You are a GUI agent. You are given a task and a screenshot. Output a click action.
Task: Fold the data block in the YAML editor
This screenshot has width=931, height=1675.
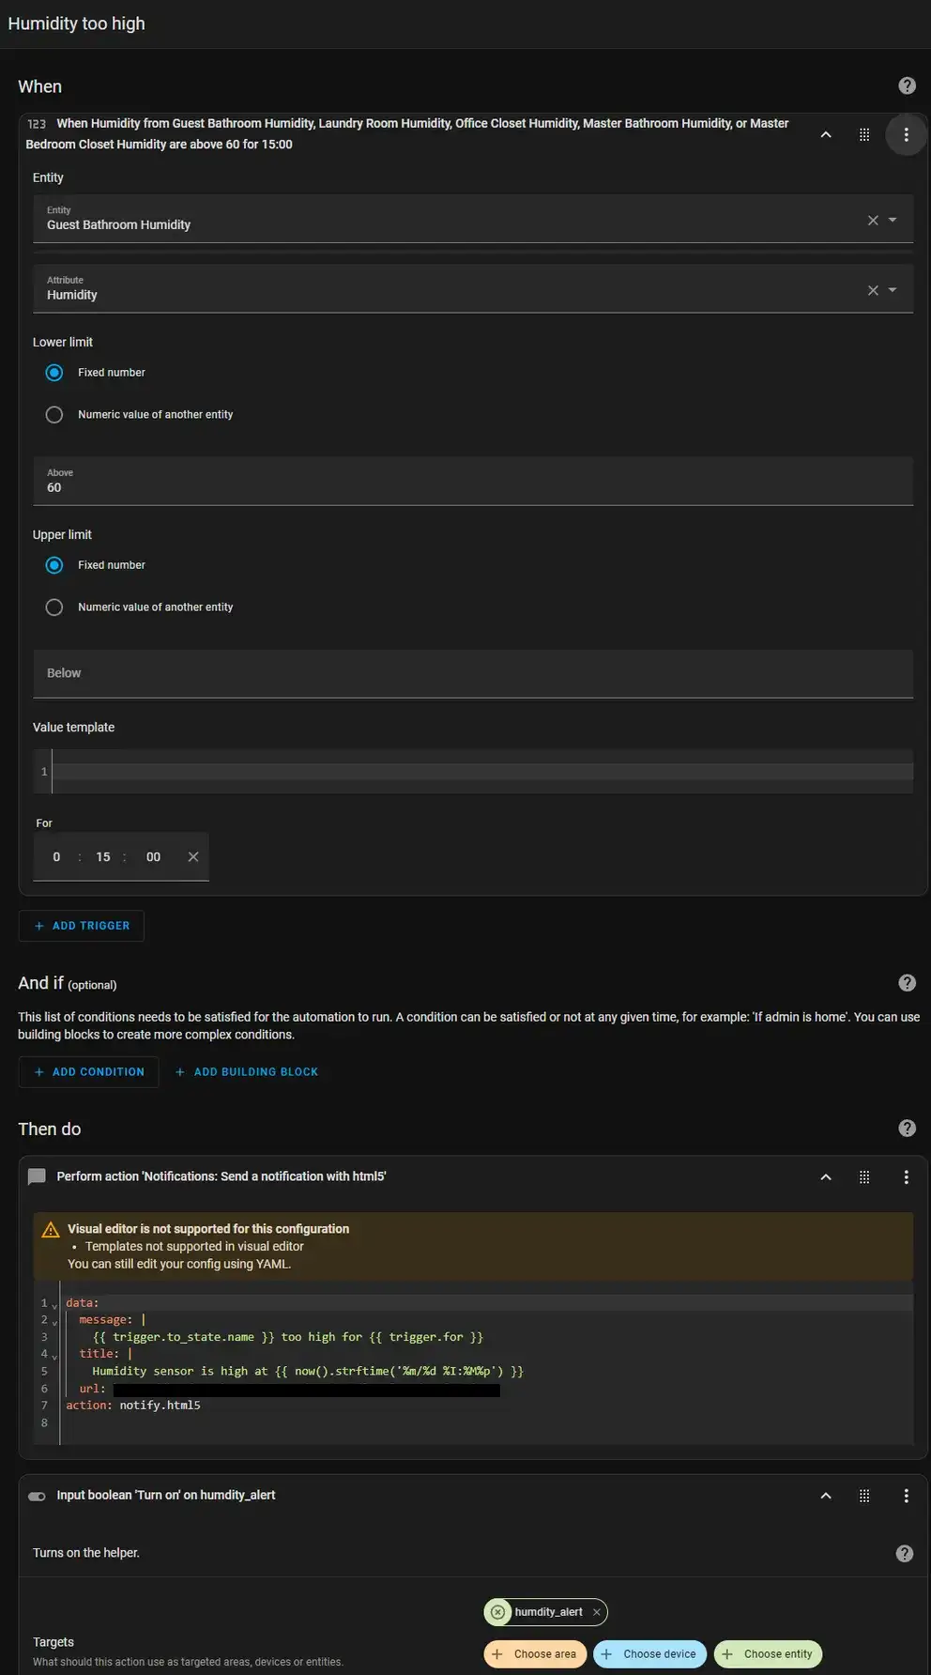(54, 1305)
